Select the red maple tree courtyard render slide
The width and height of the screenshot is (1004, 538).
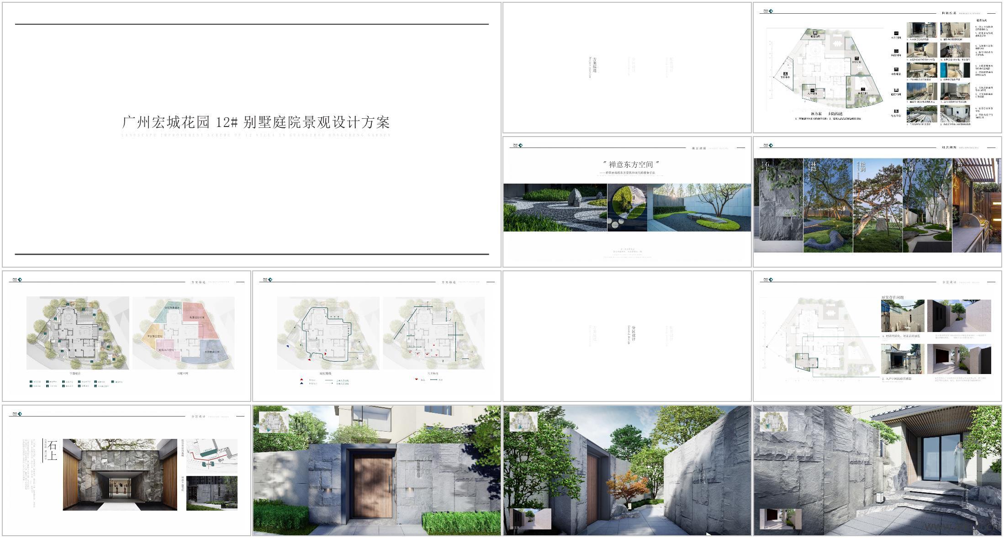[627, 470]
